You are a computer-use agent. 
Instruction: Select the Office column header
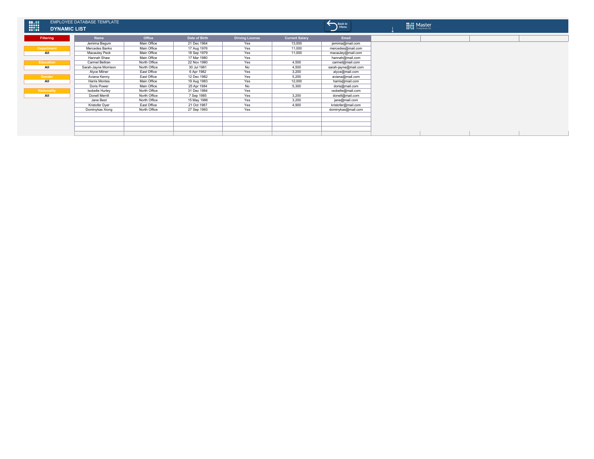(148, 38)
